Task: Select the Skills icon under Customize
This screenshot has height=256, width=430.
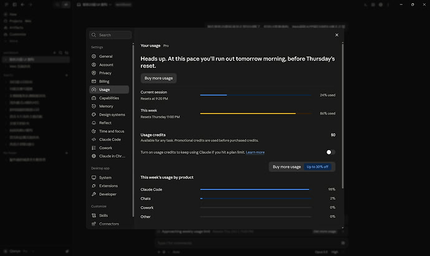Action: (93, 216)
